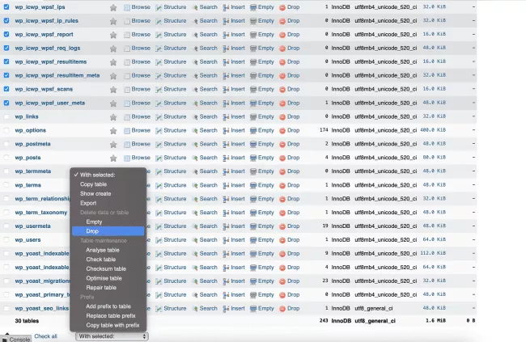The width and height of the screenshot is (526, 342).
Task: Click Empty icon for wp_users row
Action: (252, 240)
